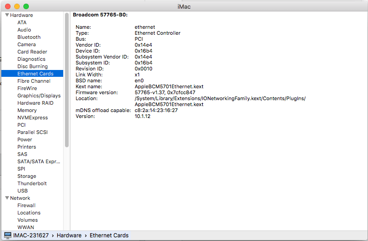Click the Broadcom 57765-B0 heading
Screen dimensions: 368x241
tap(100, 15)
